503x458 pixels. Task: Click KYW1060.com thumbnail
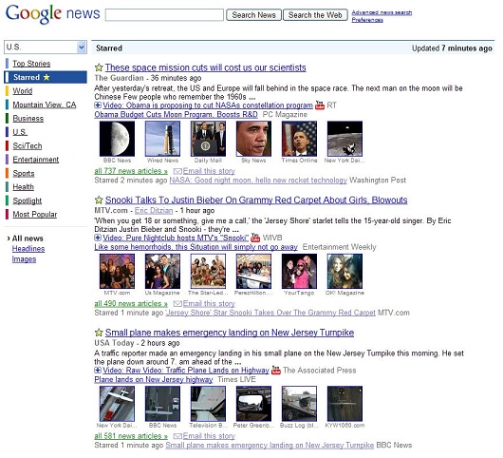[345, 404]
